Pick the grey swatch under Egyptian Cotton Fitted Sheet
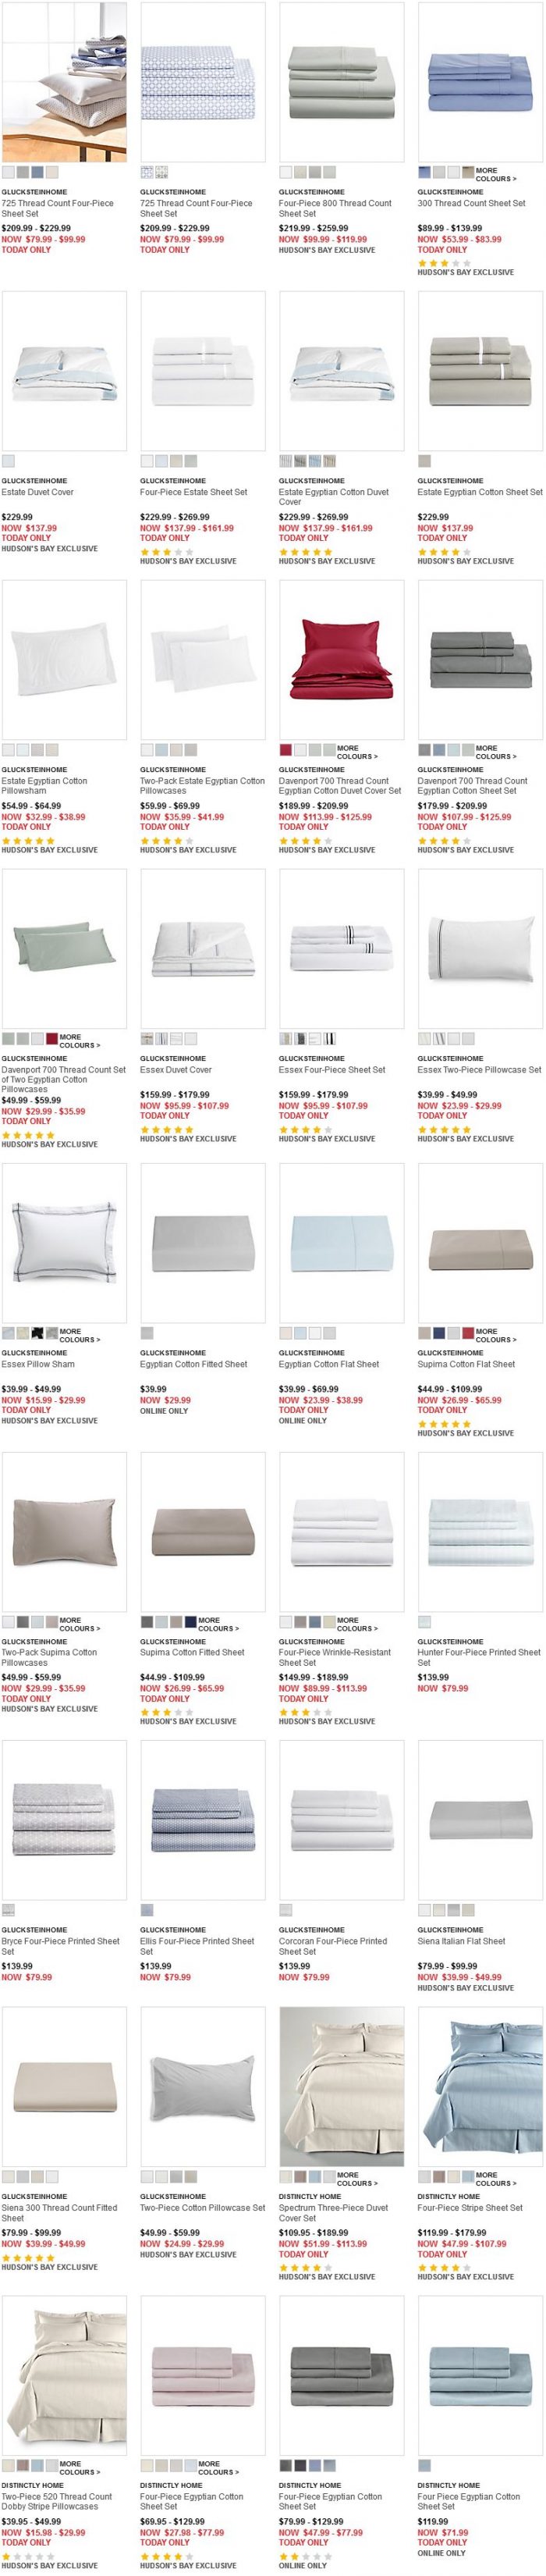The width and height of the screenshot is (546, 2576). [147, 1332]
